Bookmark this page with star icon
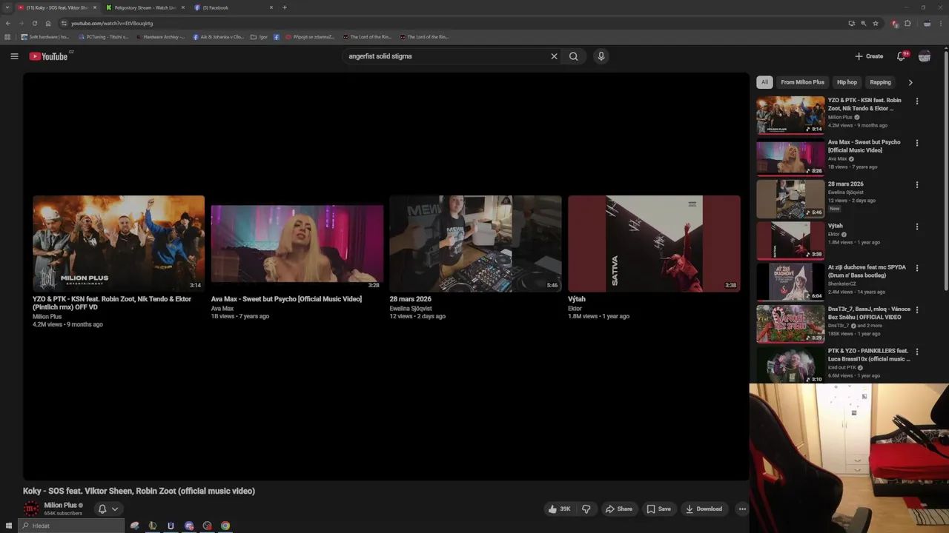 pyautogui.click(x=876, y=23)
